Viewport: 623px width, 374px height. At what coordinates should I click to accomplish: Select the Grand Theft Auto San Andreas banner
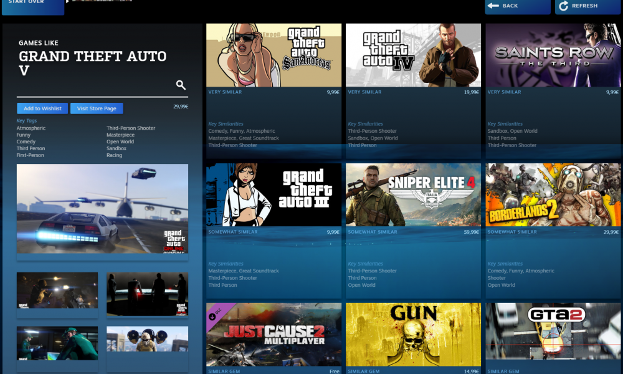pos(273,55)
